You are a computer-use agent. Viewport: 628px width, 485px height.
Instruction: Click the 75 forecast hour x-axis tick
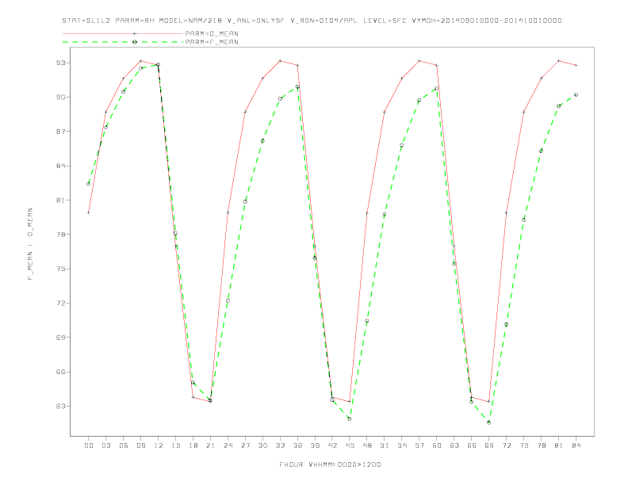tap(524, 445)
